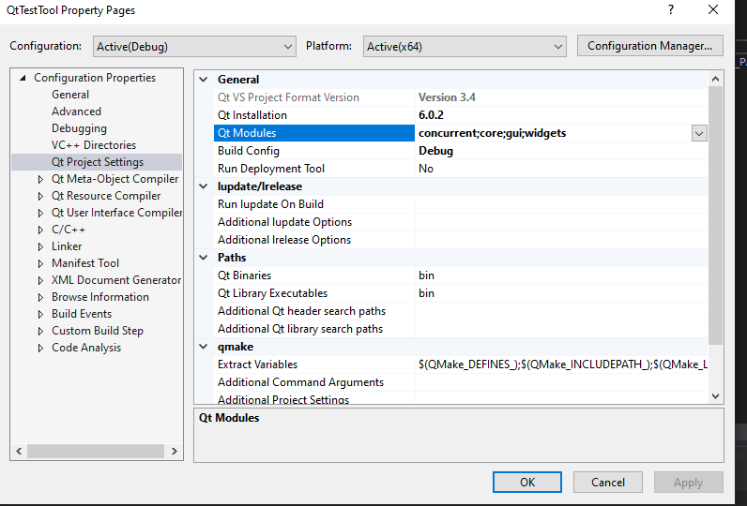Select General in the properties tree
Image resolution: width=747 pixels, height=506 pixels.
70,95
